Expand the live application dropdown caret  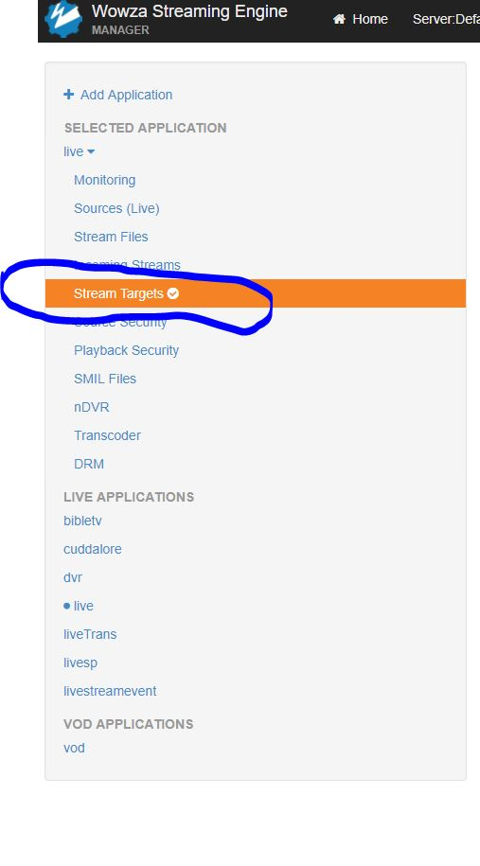(x=91, y=151)
